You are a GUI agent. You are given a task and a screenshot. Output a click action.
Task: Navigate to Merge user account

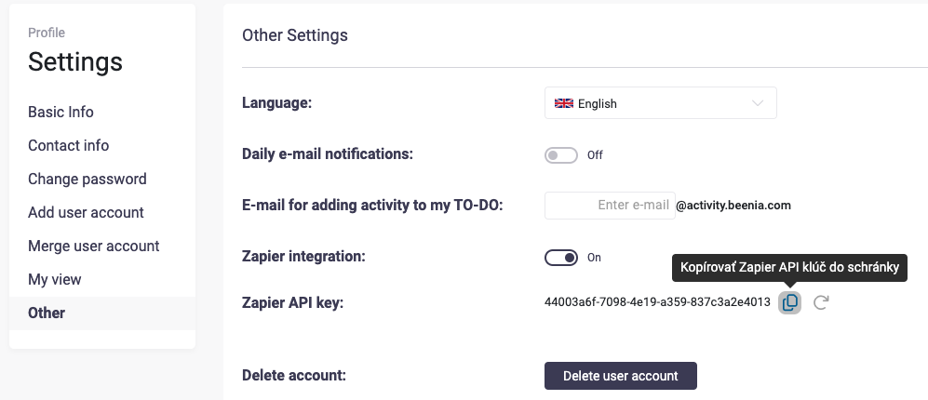[94, 246]
